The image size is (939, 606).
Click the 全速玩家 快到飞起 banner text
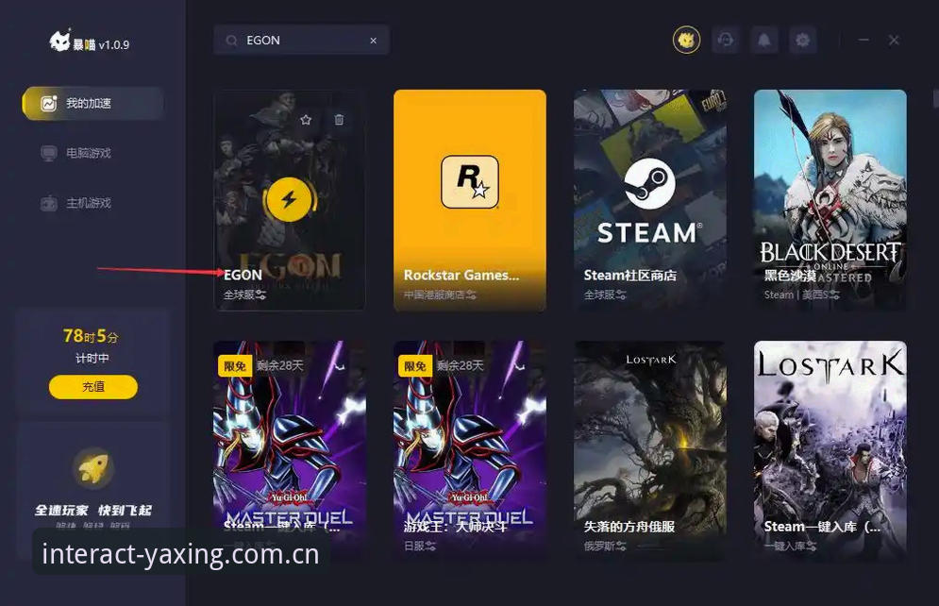tap(92, 510)
